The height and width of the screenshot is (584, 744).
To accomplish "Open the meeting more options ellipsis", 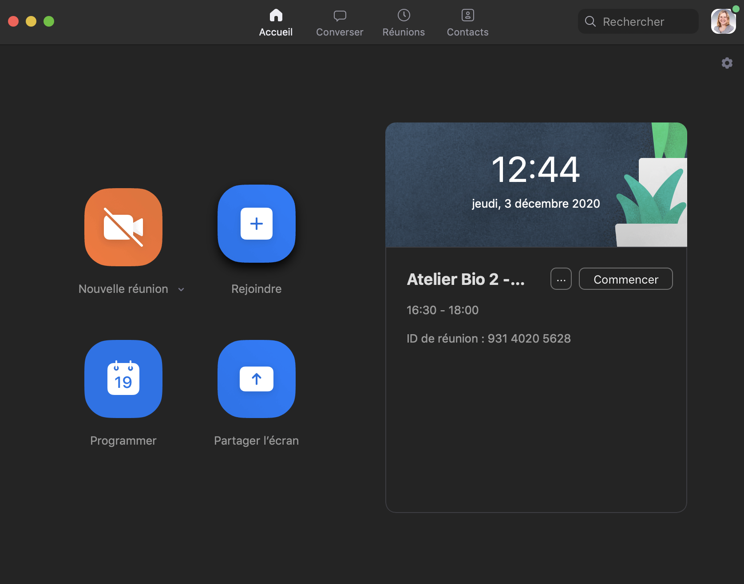I will coord(561,279).
